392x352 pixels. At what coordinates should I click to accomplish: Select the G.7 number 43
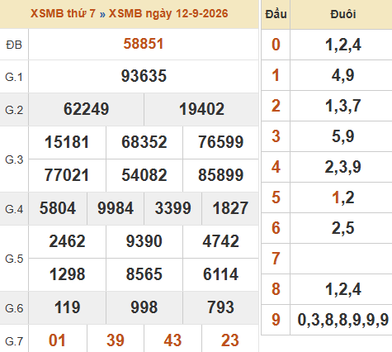172,340
